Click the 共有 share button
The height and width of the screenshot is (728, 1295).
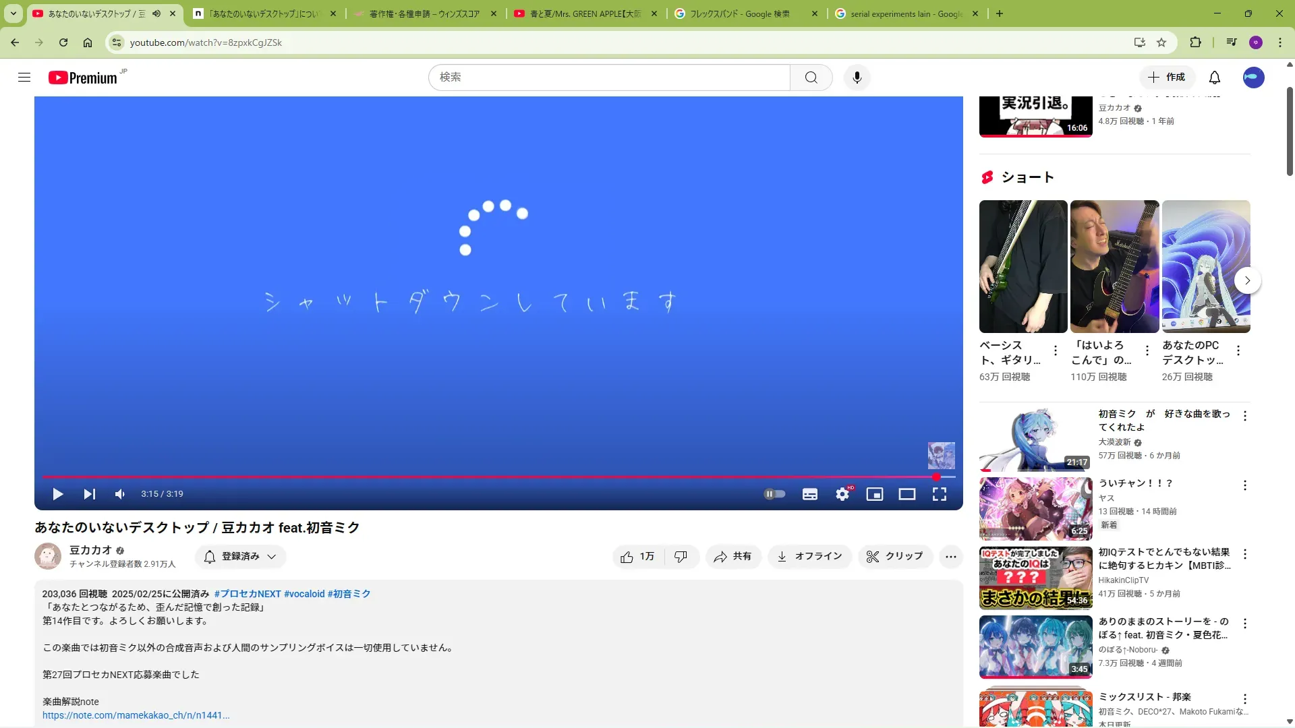pos(733,556)
